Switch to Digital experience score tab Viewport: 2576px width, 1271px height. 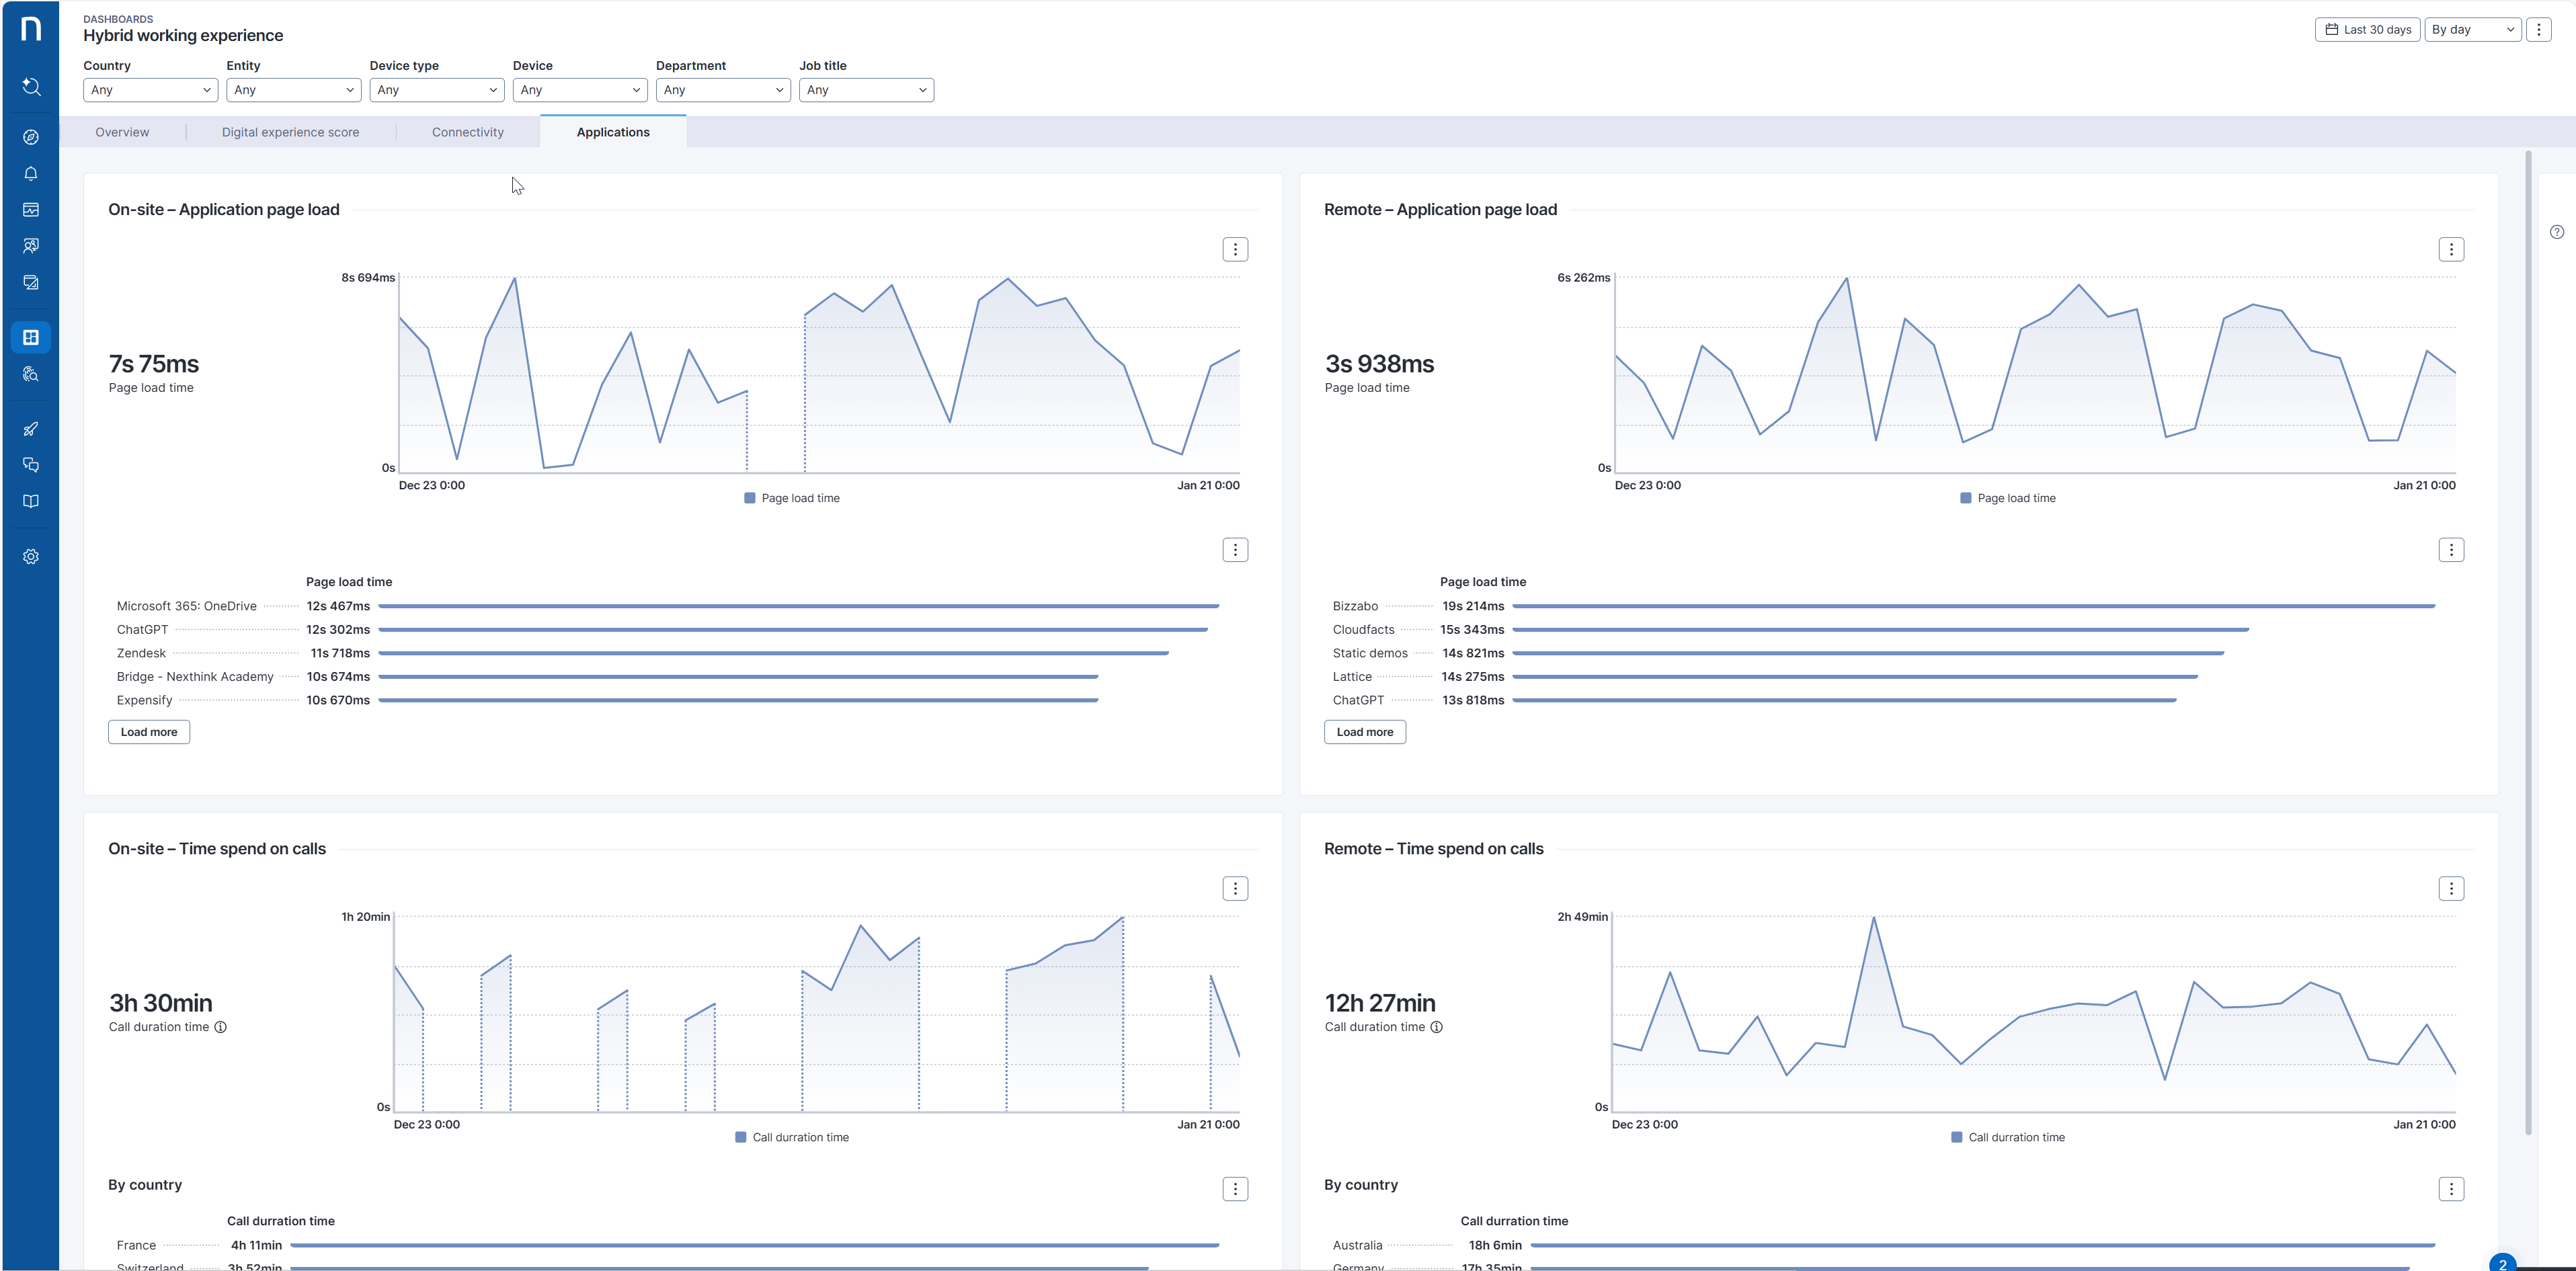tap(290, 132)
